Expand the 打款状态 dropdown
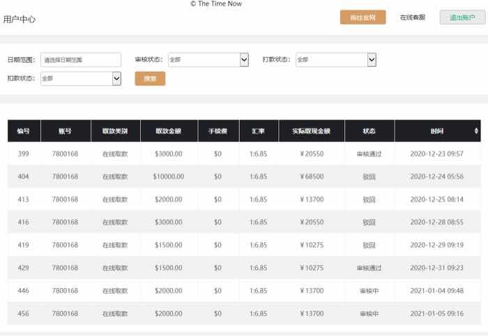The width and height of the screenshot is (488, 336). click(x=336, y=60)
